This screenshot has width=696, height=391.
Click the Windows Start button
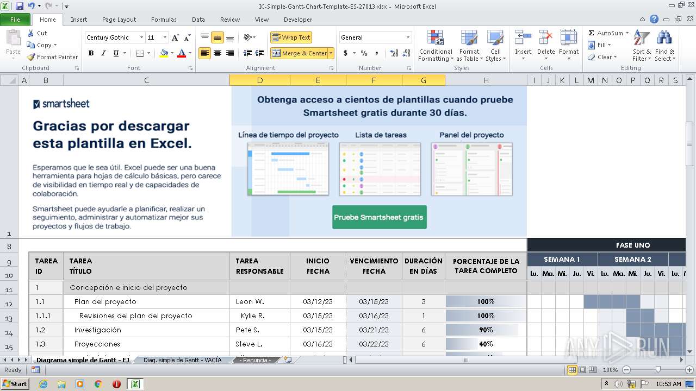(15, 383)
